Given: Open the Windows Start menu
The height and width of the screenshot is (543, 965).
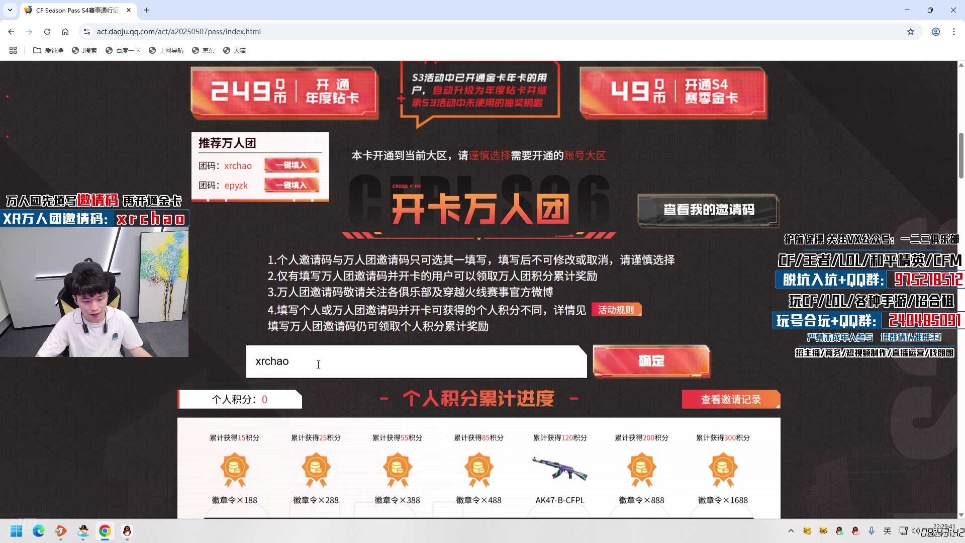Looking at the screenshot, I should 17,531.
